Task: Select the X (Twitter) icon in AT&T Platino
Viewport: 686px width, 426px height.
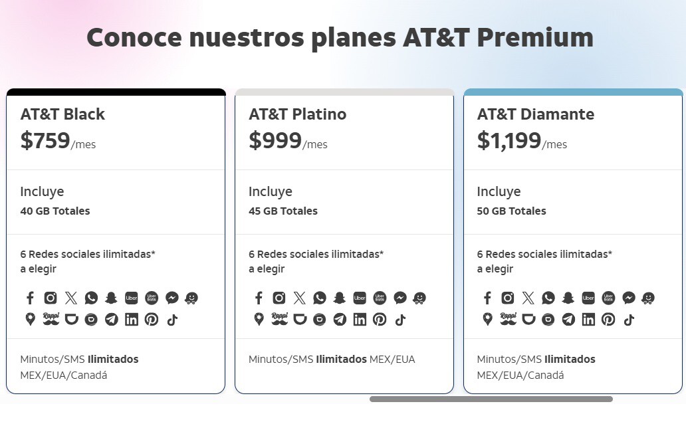Action: (x=299, y=298)
